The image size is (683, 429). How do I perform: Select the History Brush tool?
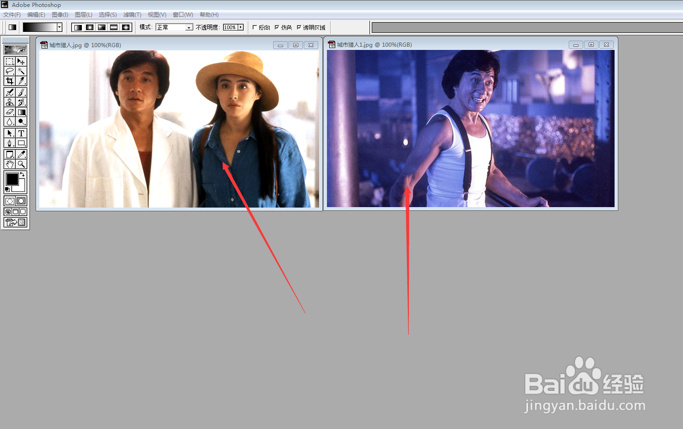tap(21, 102)
